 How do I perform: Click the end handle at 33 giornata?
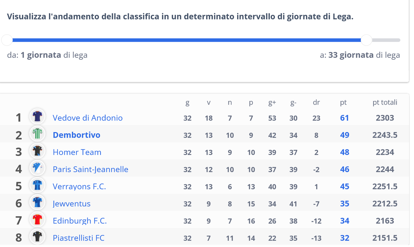coord(366,40)
